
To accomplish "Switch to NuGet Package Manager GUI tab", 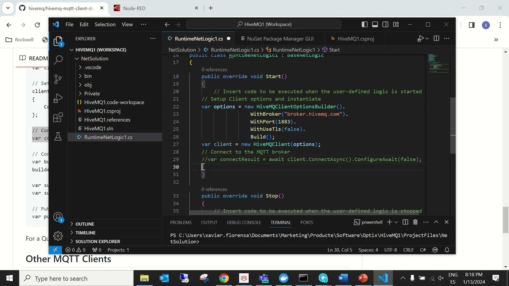I will coord(280,39).
